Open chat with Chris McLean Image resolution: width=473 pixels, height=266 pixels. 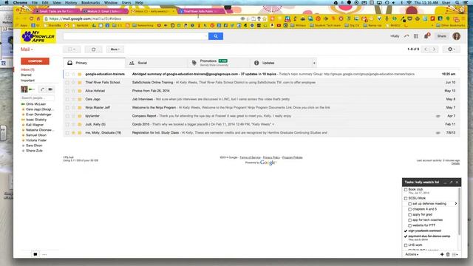tap(35, 104)
